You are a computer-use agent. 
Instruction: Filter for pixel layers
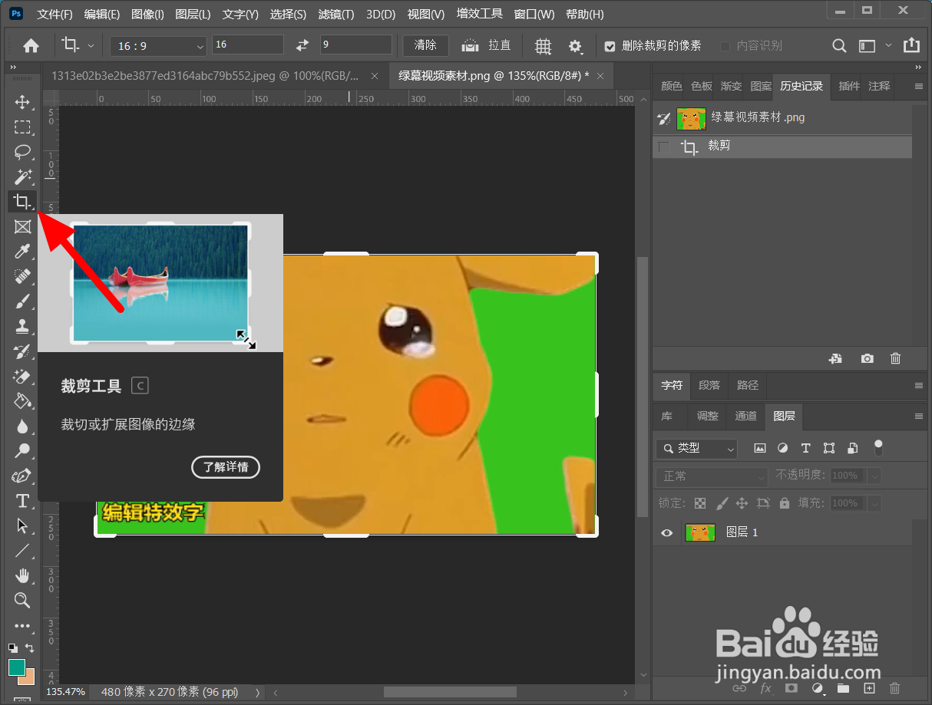(x=760, y=448)
